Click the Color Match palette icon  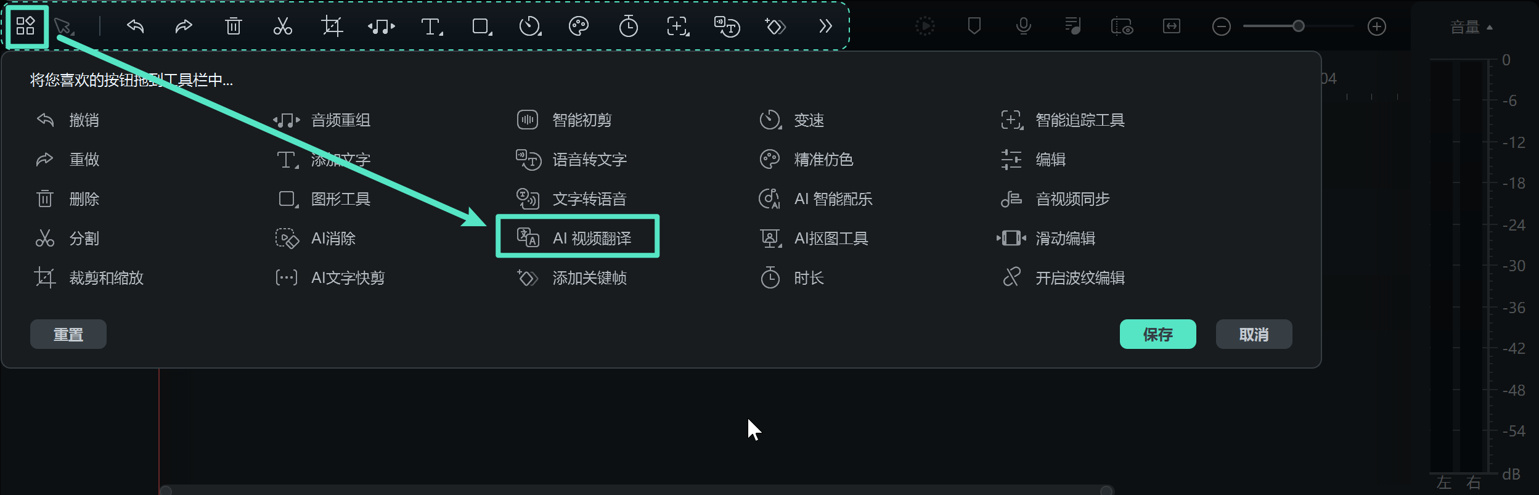point(578,27)
